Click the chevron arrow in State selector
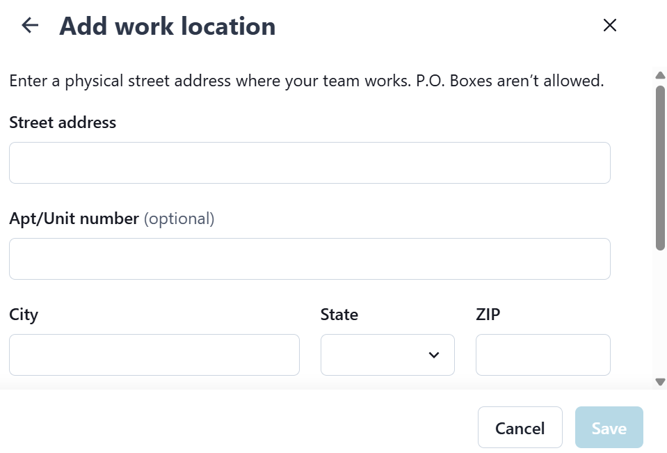 [x=434, y=355]
